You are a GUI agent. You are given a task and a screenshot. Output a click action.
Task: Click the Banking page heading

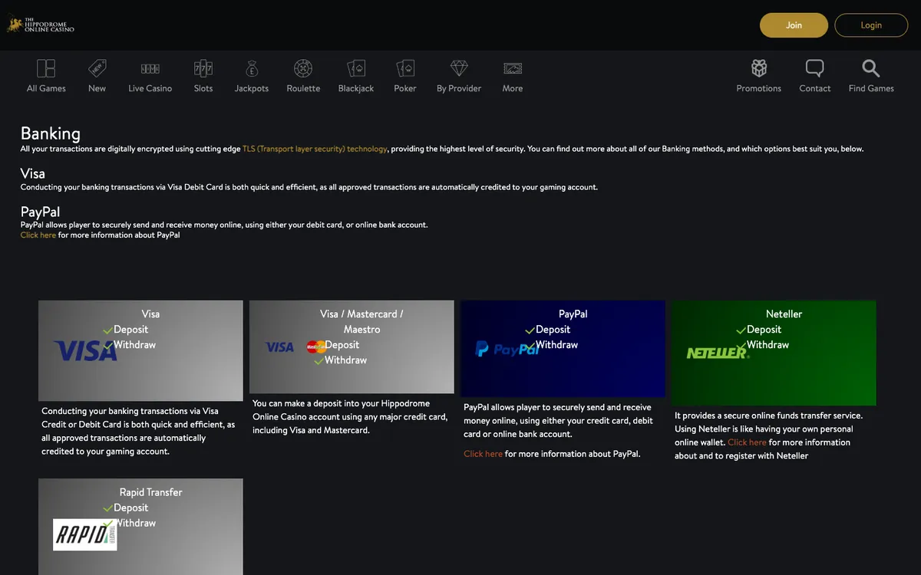[51, 133]
